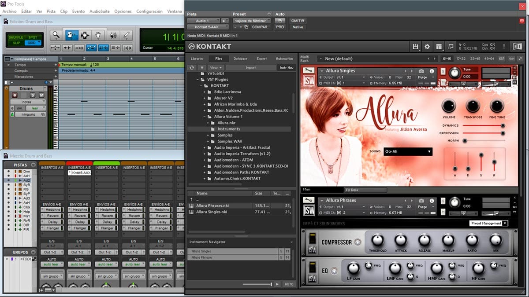Screen dimensions: 529x297
Task: Toggle compressor power star button
Action: pyautogui.click(x=357, y=242)
